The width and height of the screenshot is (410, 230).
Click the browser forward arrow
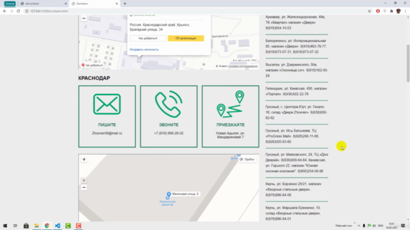(x=12, y=11)
